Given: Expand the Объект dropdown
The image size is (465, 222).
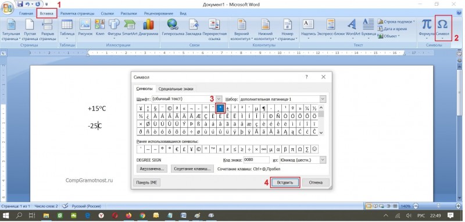Looking at the screenshot, I should (399, 36).
